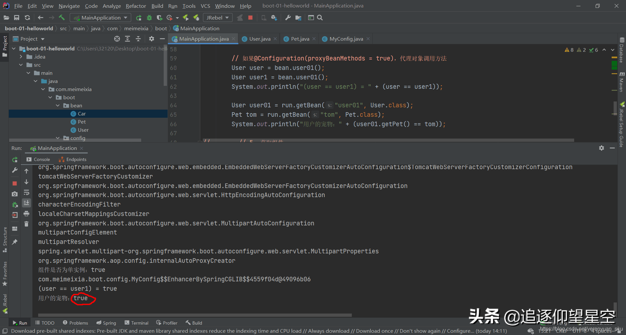This screenshot has height=335, width=626.
Task: Open the Refactor menu
Action: (x=136, y=6)
